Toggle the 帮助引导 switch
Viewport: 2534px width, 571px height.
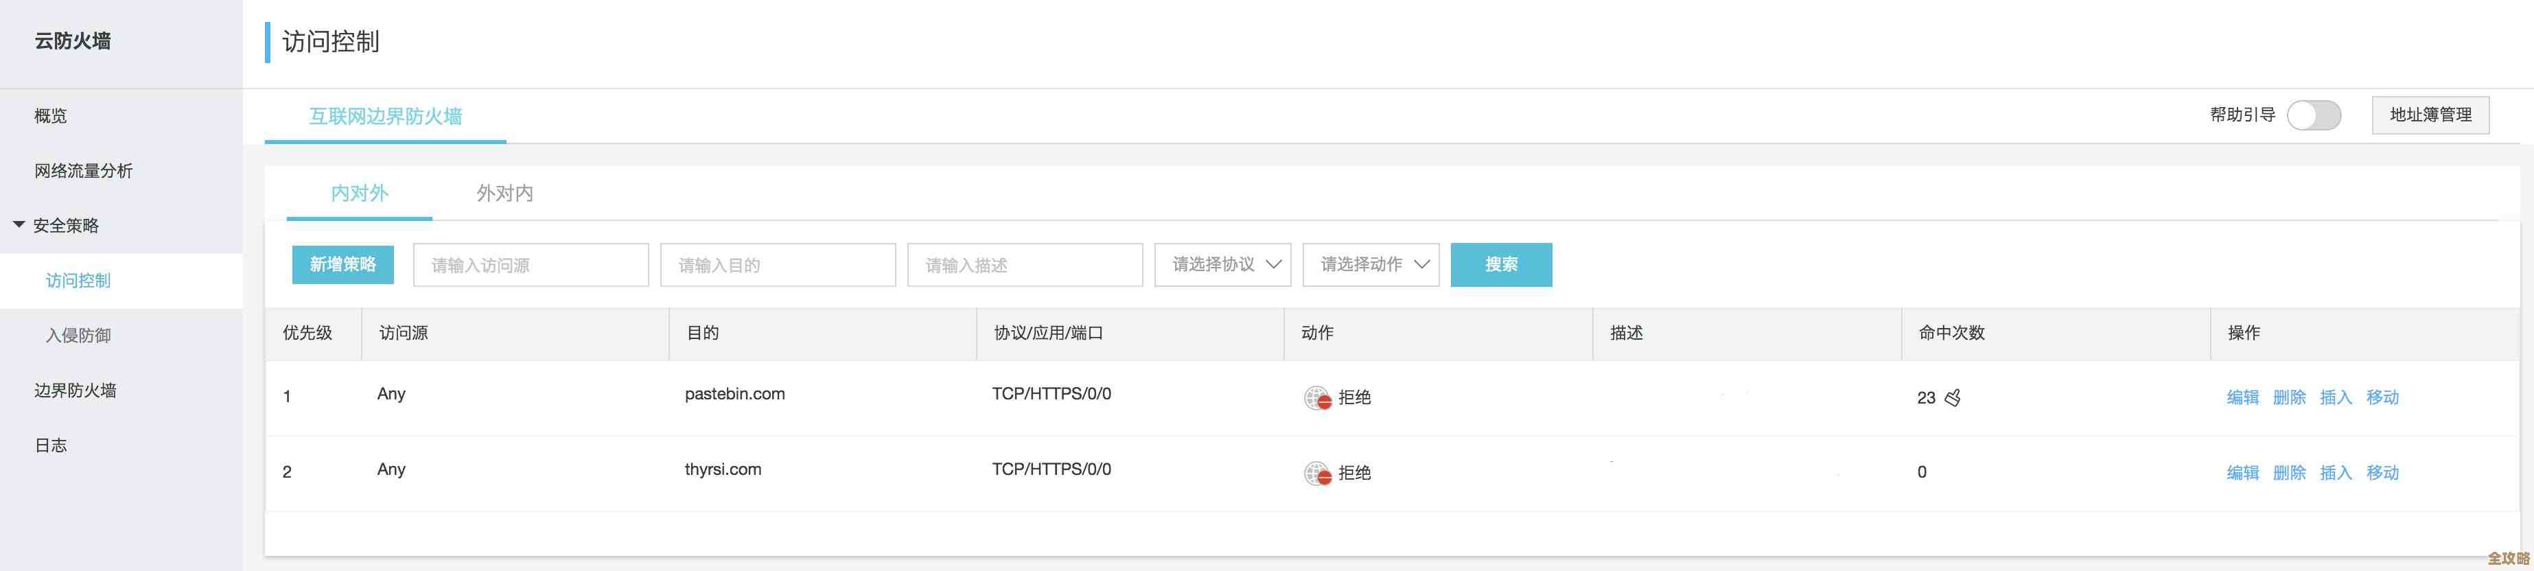(x=2314, y=115)
